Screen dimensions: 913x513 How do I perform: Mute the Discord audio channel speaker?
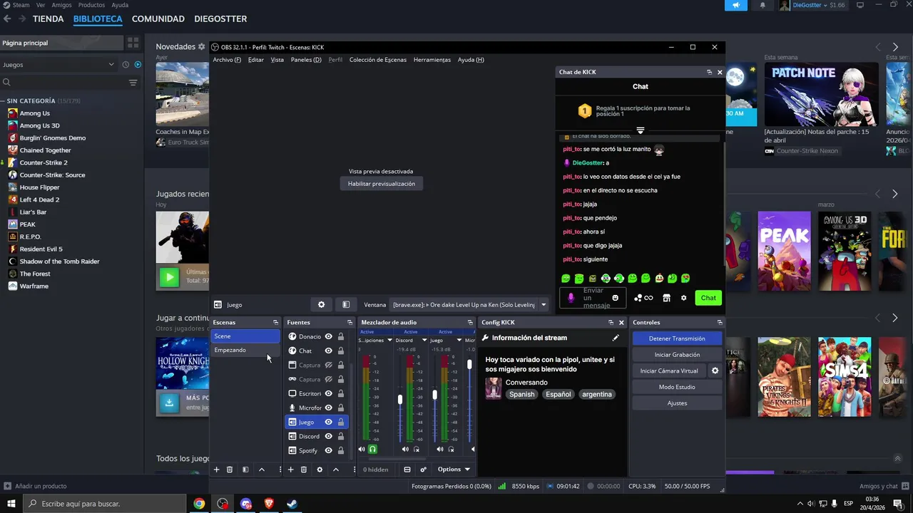405,449
